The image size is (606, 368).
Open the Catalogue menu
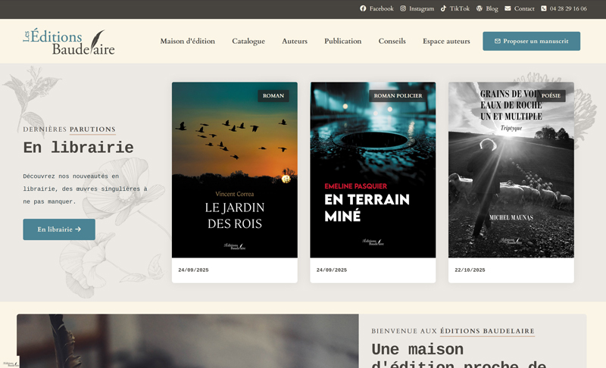tap(248, 42)
